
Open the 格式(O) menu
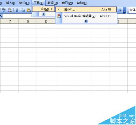[24, 3]
